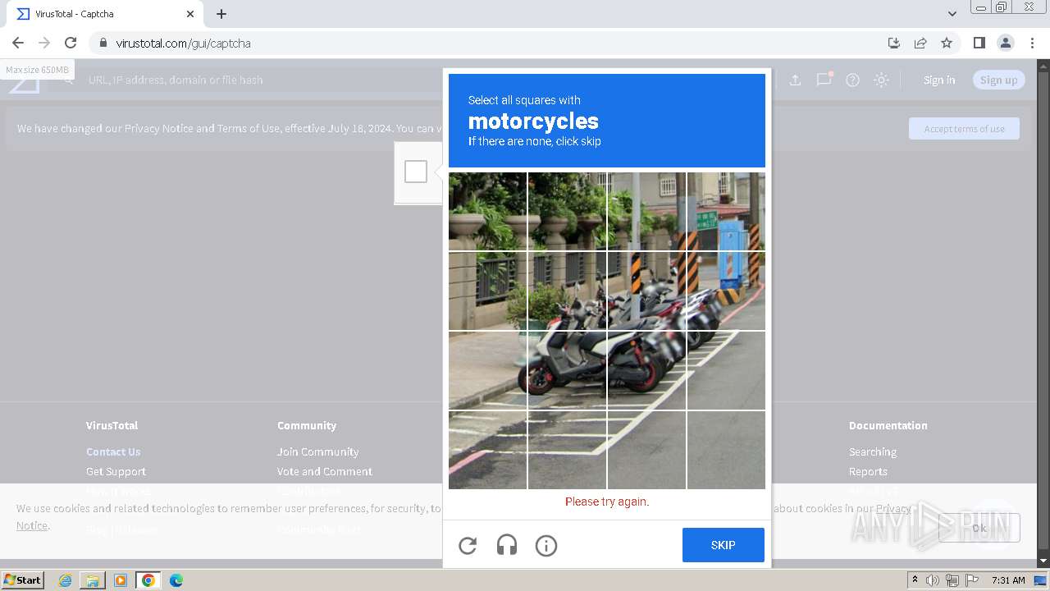Open the VirusTotal help question mark icon
The width and height of the screenshot is (1050, 591).
pos(852,80)
